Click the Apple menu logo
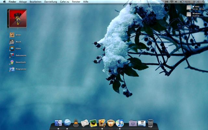The image size is (208, 130). pyautogui.click(x=4, y=2)
